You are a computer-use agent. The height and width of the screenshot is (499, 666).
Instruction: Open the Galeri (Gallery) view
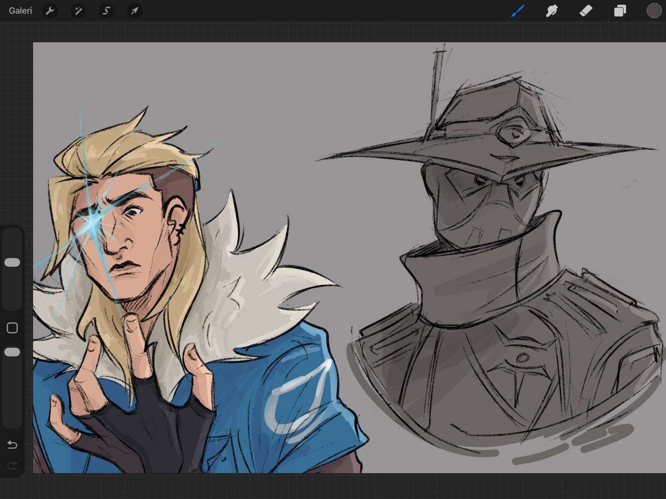coord(20,10)
